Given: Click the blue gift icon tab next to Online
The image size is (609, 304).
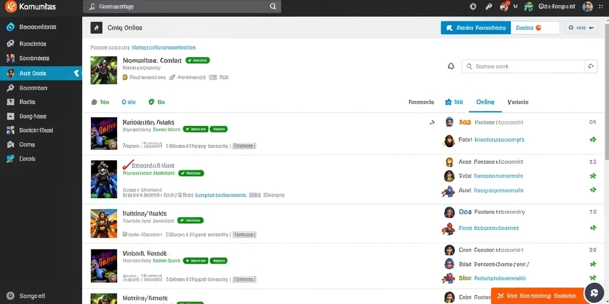Looking at the screenshot, I should [454, 102].
